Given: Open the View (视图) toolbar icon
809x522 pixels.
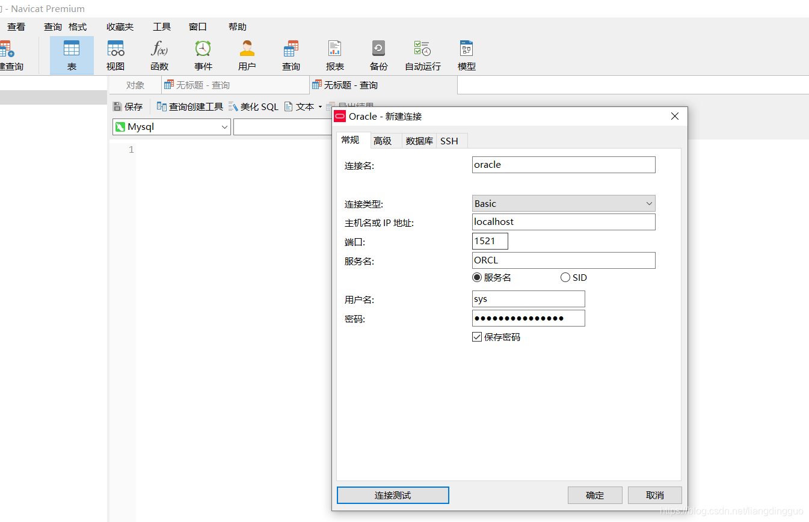Looking at the screenshot, I should click(115, 55).
